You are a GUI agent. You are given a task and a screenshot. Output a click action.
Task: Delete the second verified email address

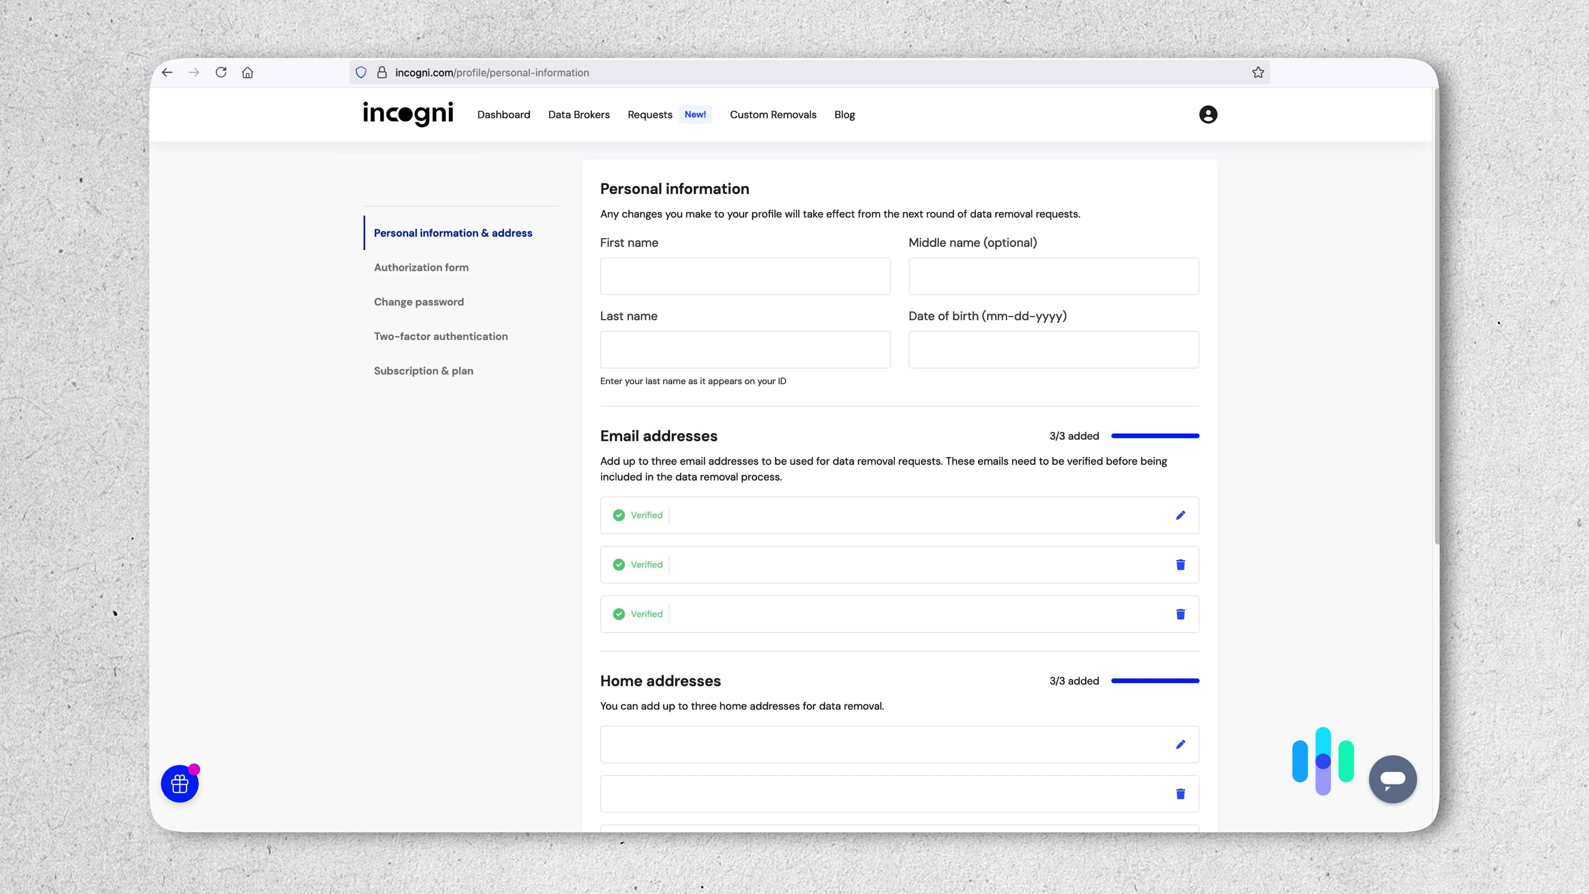click(x=1180, y=564)
